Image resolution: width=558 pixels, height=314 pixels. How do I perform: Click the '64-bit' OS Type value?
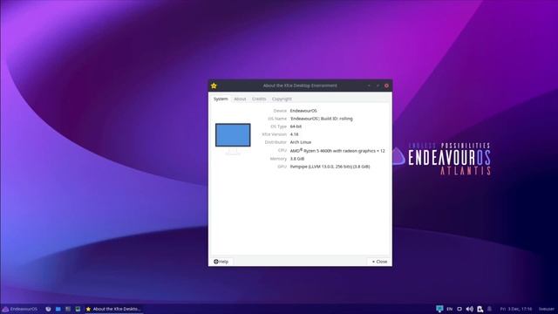click(x=296, y=126)
